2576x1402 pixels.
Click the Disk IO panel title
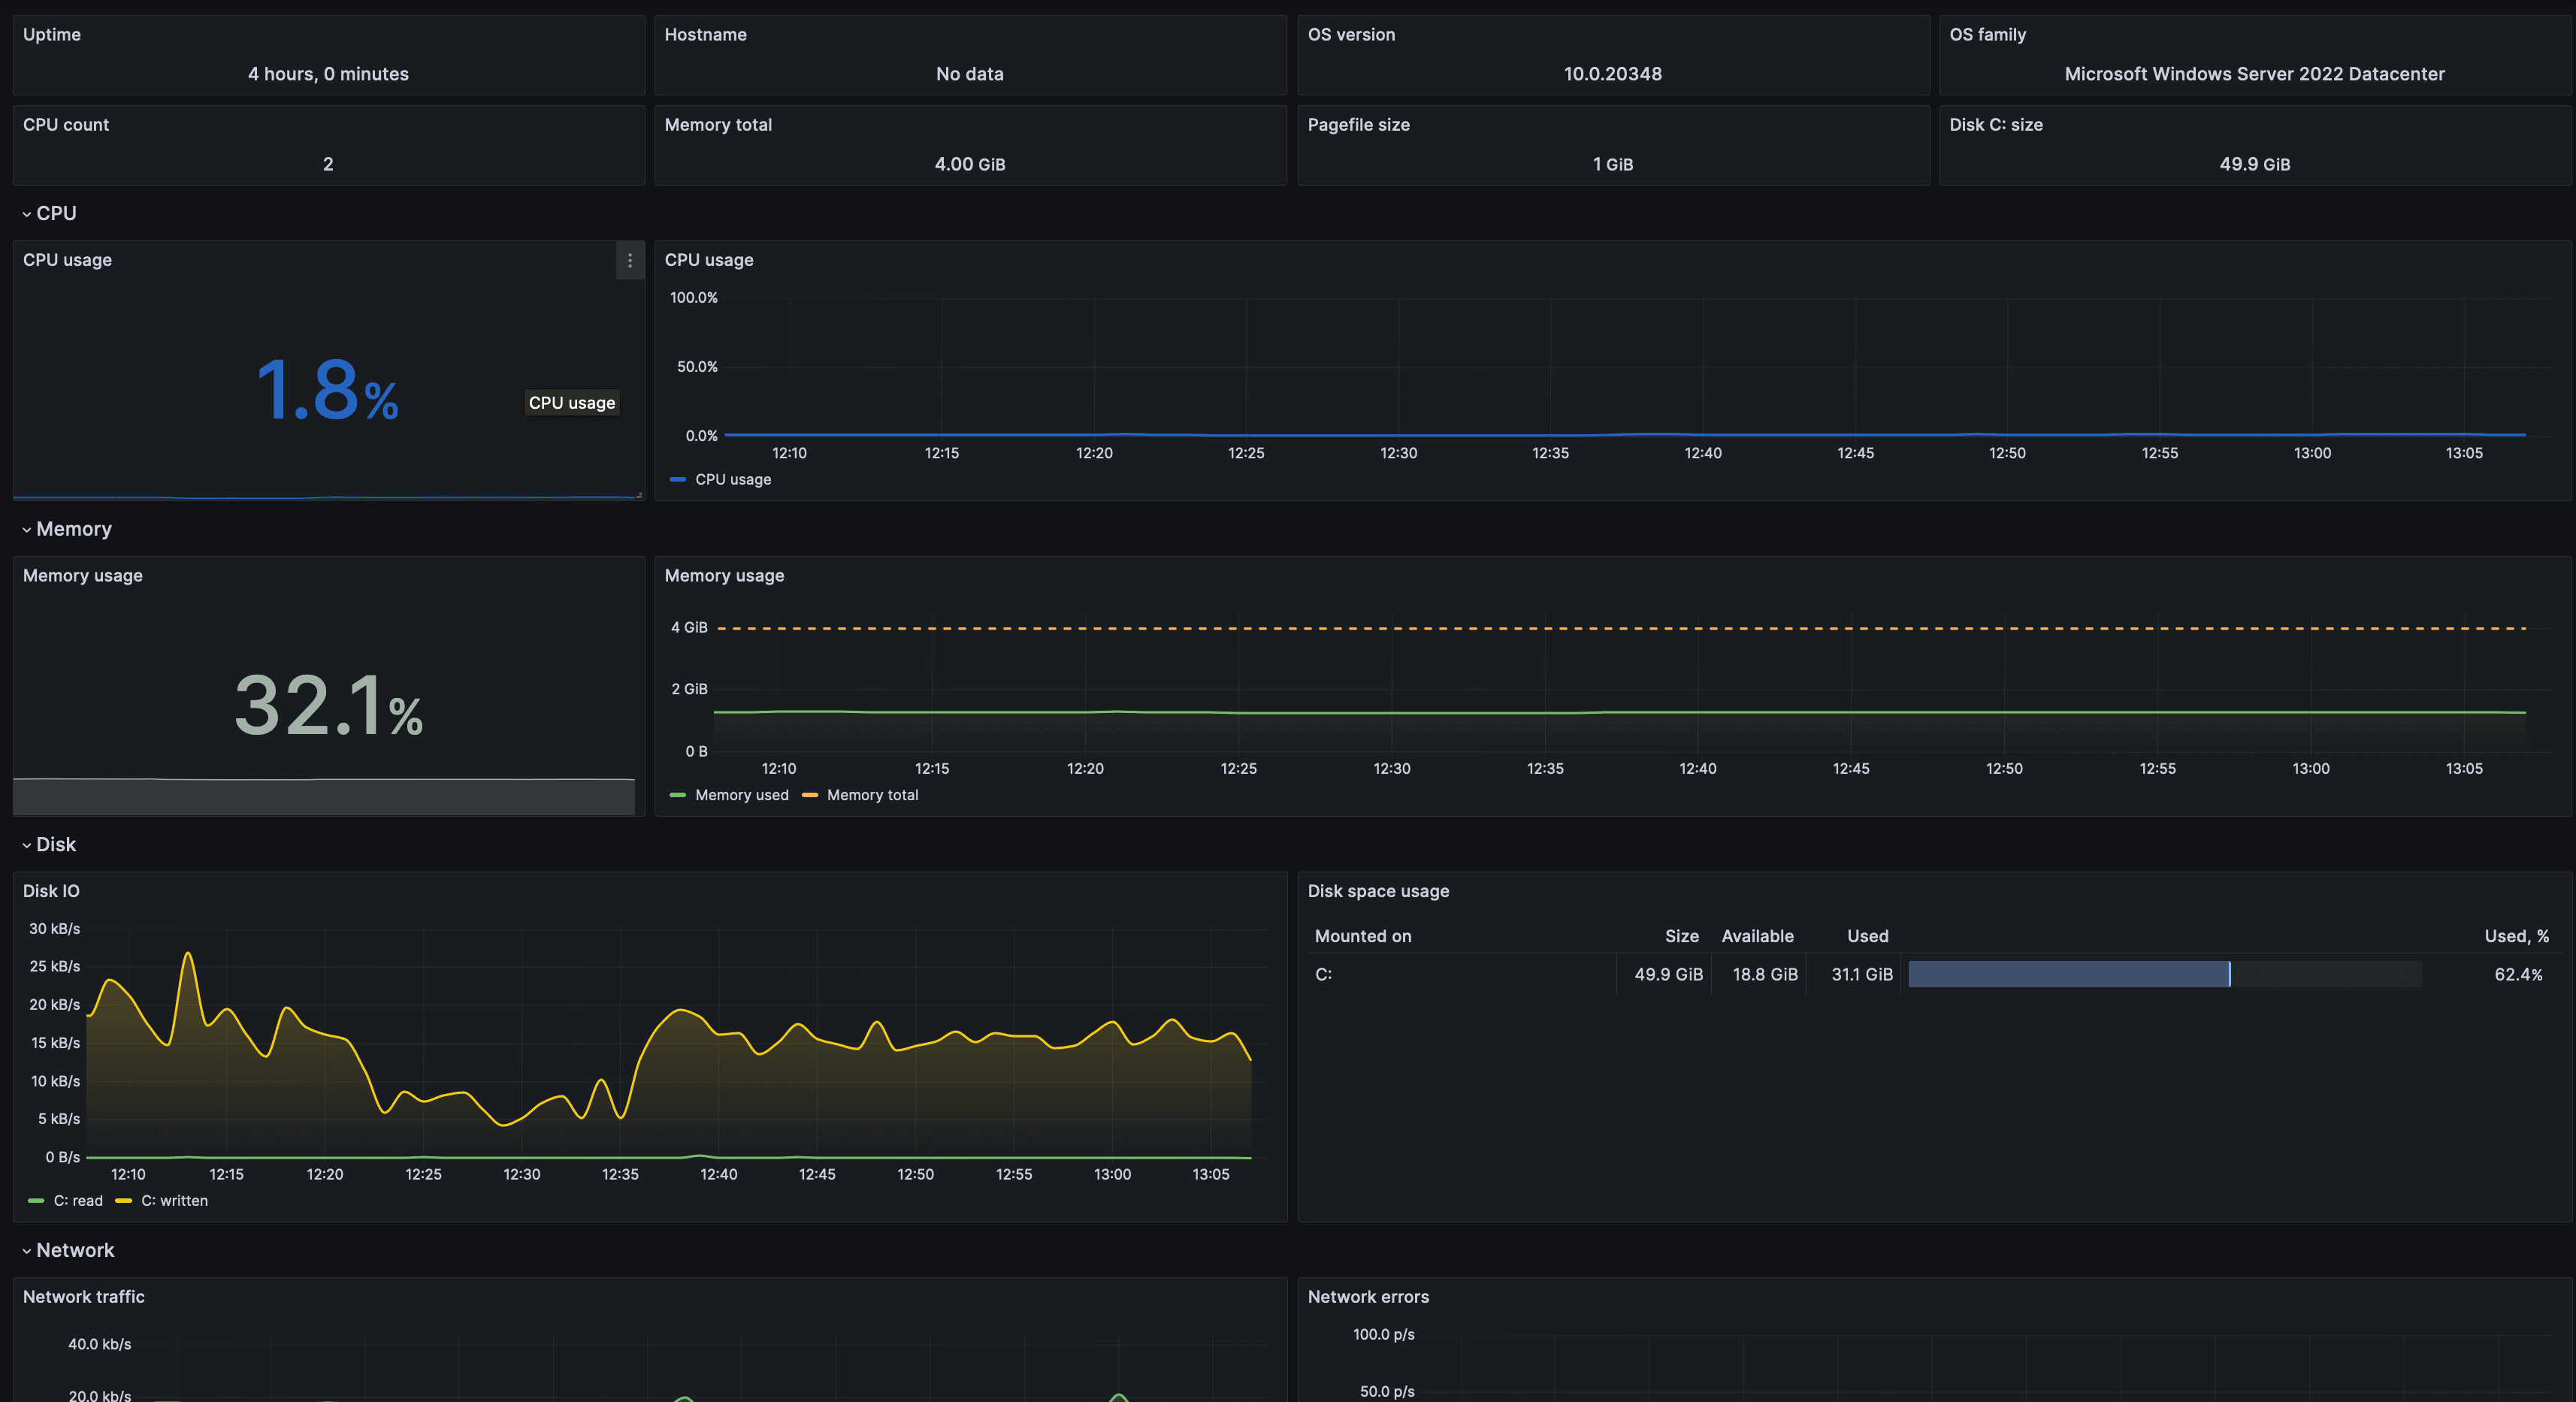51,891
